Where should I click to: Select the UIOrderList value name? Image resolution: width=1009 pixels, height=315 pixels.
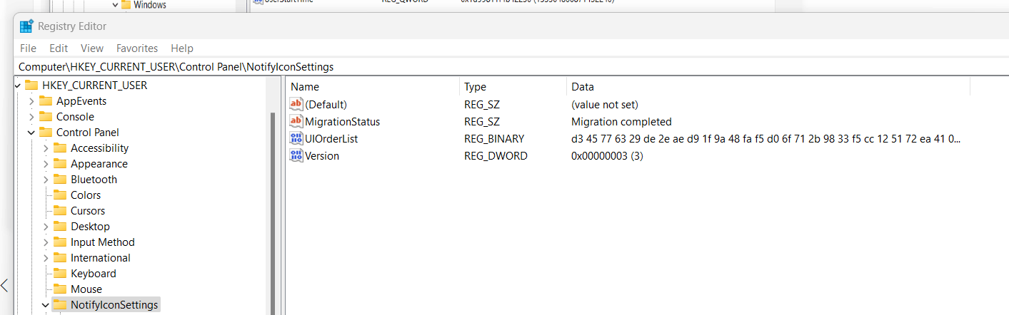[331, 138]
